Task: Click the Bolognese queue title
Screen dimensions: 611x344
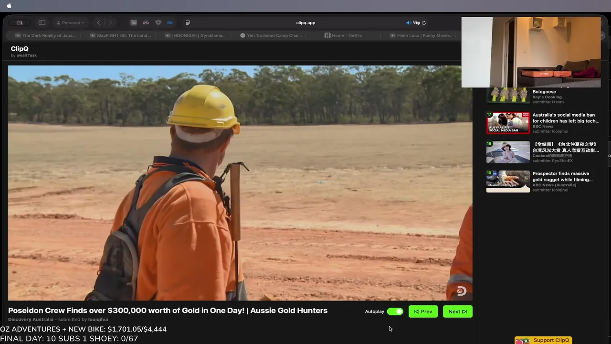Action: 544,92
